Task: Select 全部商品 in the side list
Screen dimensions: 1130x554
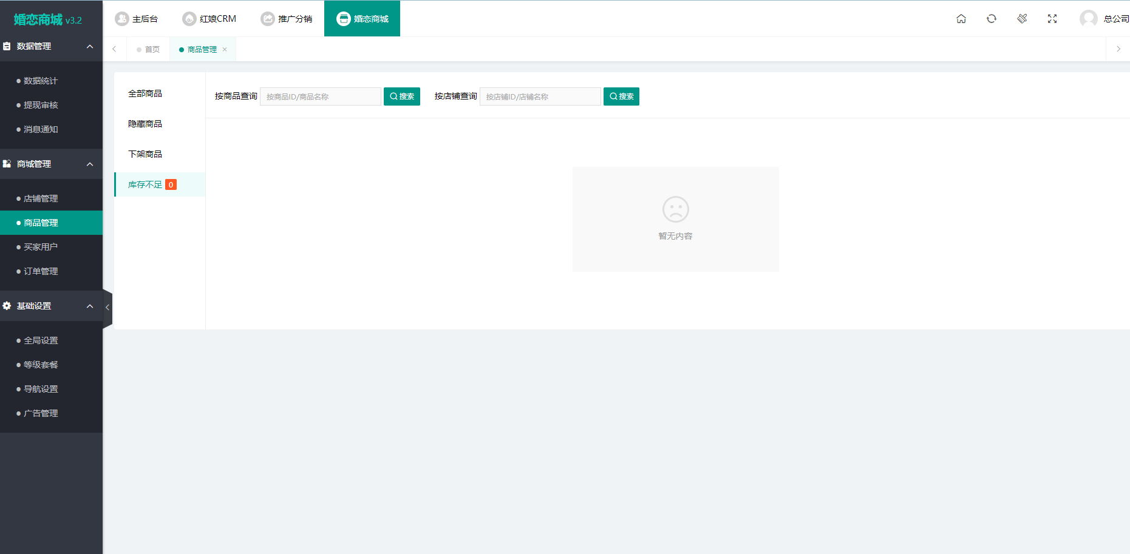Action: (x=145, y=93)
